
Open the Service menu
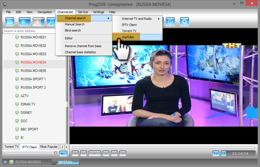pyautogui.click(x=83, y=12)
